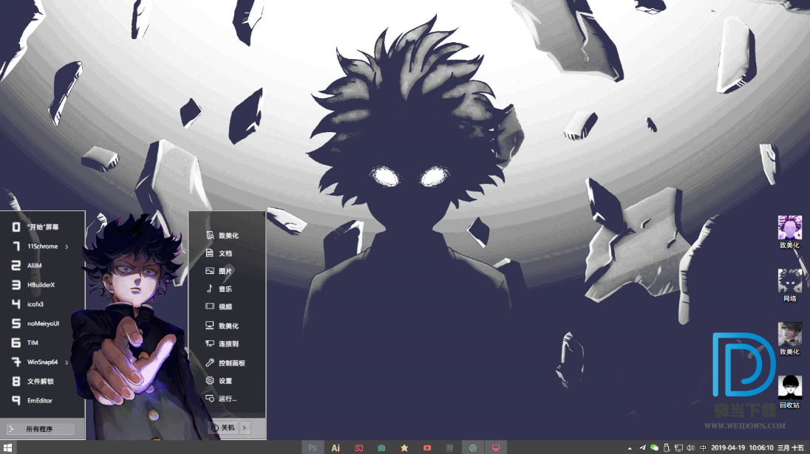Screen dimensions: 810x454
Task: Switch the 中 input method indicator
Action: click(x=703, y=448)
